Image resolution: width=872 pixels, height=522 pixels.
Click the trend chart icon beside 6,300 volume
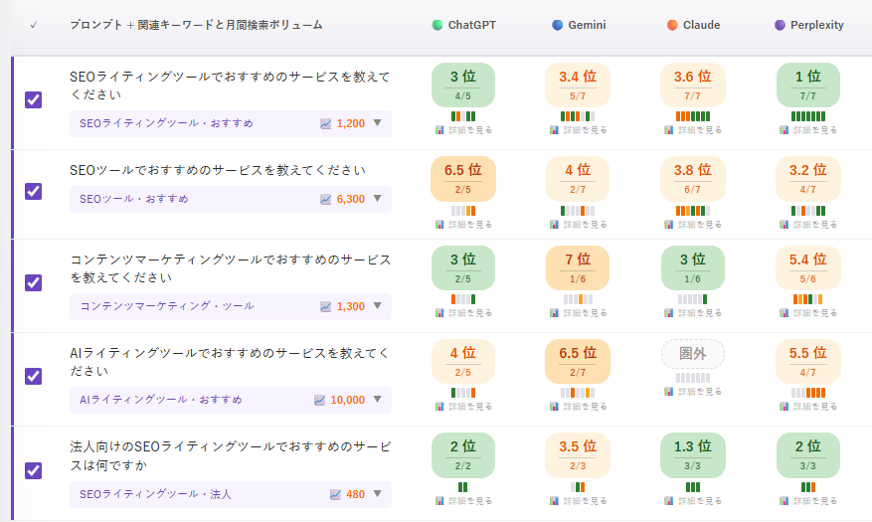(x=326, y=199)
